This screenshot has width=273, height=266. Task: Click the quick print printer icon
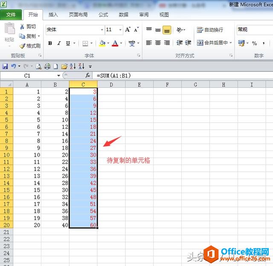[47, 66]
